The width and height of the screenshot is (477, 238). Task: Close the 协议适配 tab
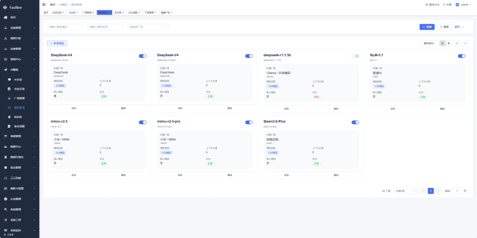click(139, 12)
